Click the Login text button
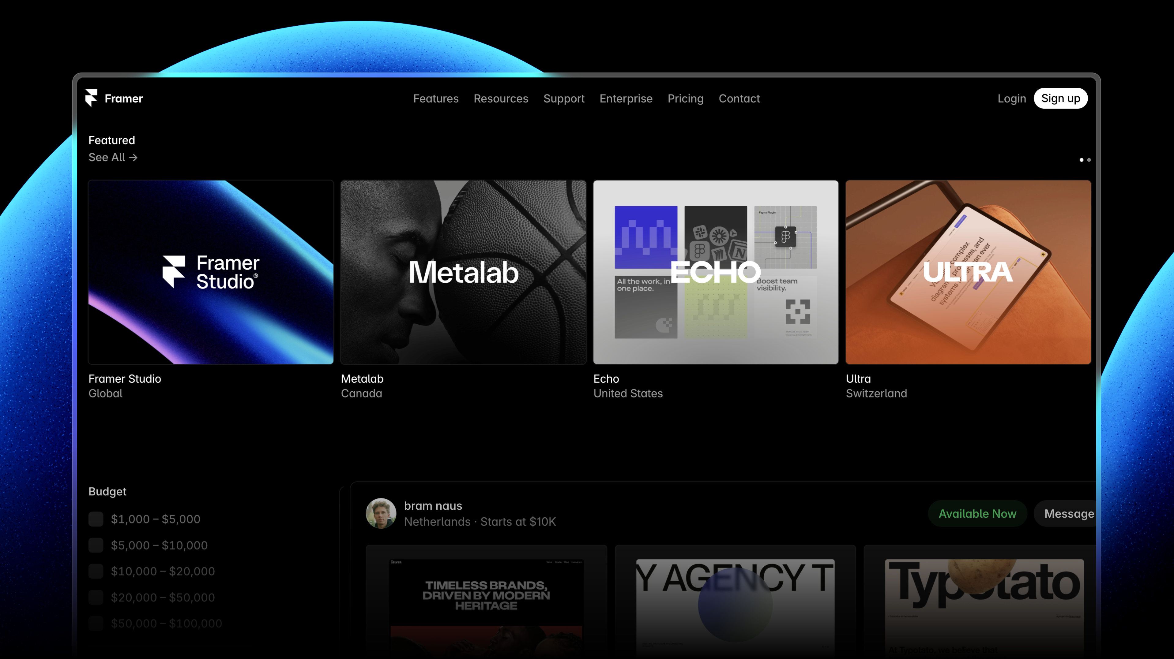 pyautogui.click(x=1012, y=98)
